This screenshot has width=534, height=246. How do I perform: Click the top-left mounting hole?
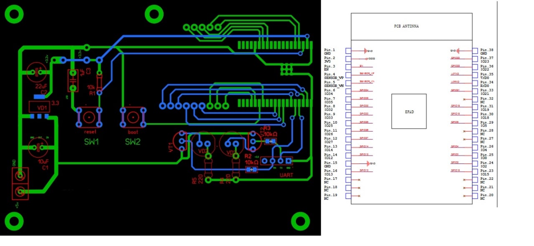click(x=14, y=15)
